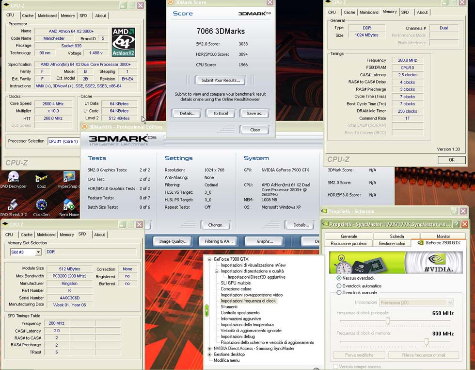Image resolution: width=475 pixels, height=370 pixels.
Task: Open the DVD Decrypter desktop icon
Action: coord(14,180)
